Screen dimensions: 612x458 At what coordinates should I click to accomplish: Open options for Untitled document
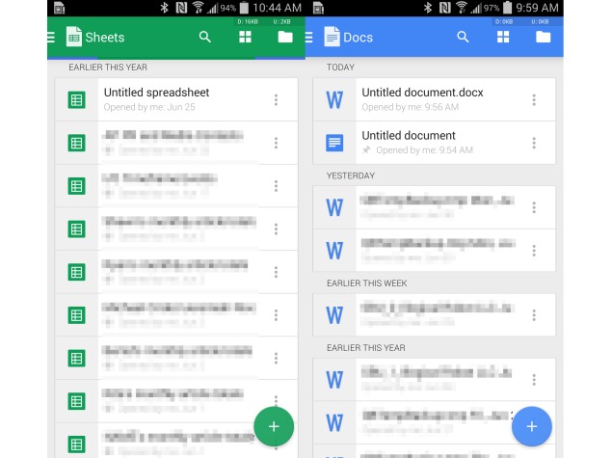click(534, 143)
